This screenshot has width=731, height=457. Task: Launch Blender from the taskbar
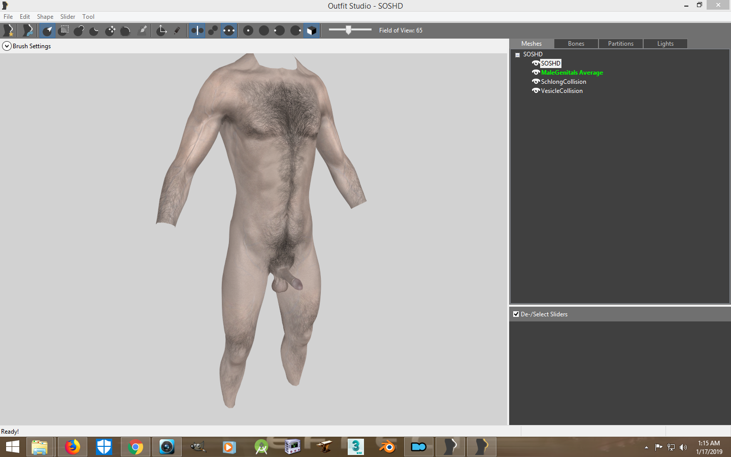pyautogui.click(x=387, y=447)
